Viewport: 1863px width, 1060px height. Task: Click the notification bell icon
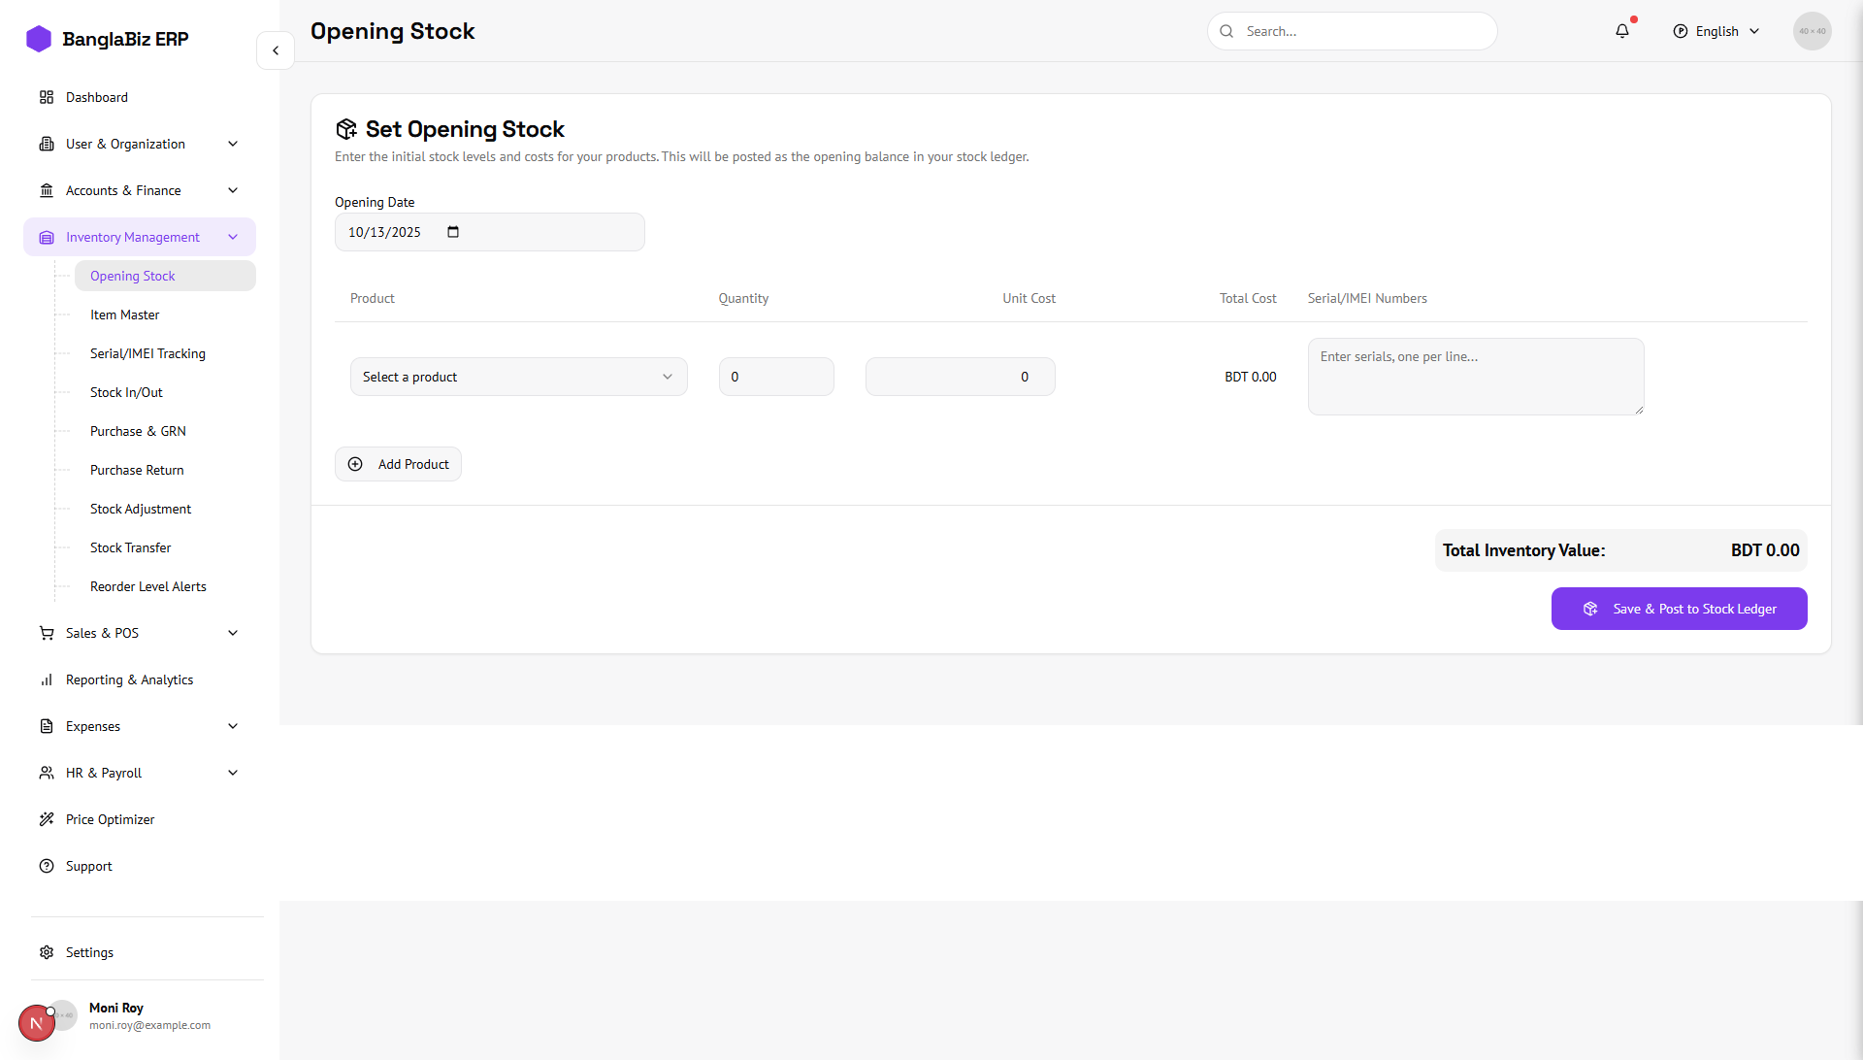[x=1622, y=31]
